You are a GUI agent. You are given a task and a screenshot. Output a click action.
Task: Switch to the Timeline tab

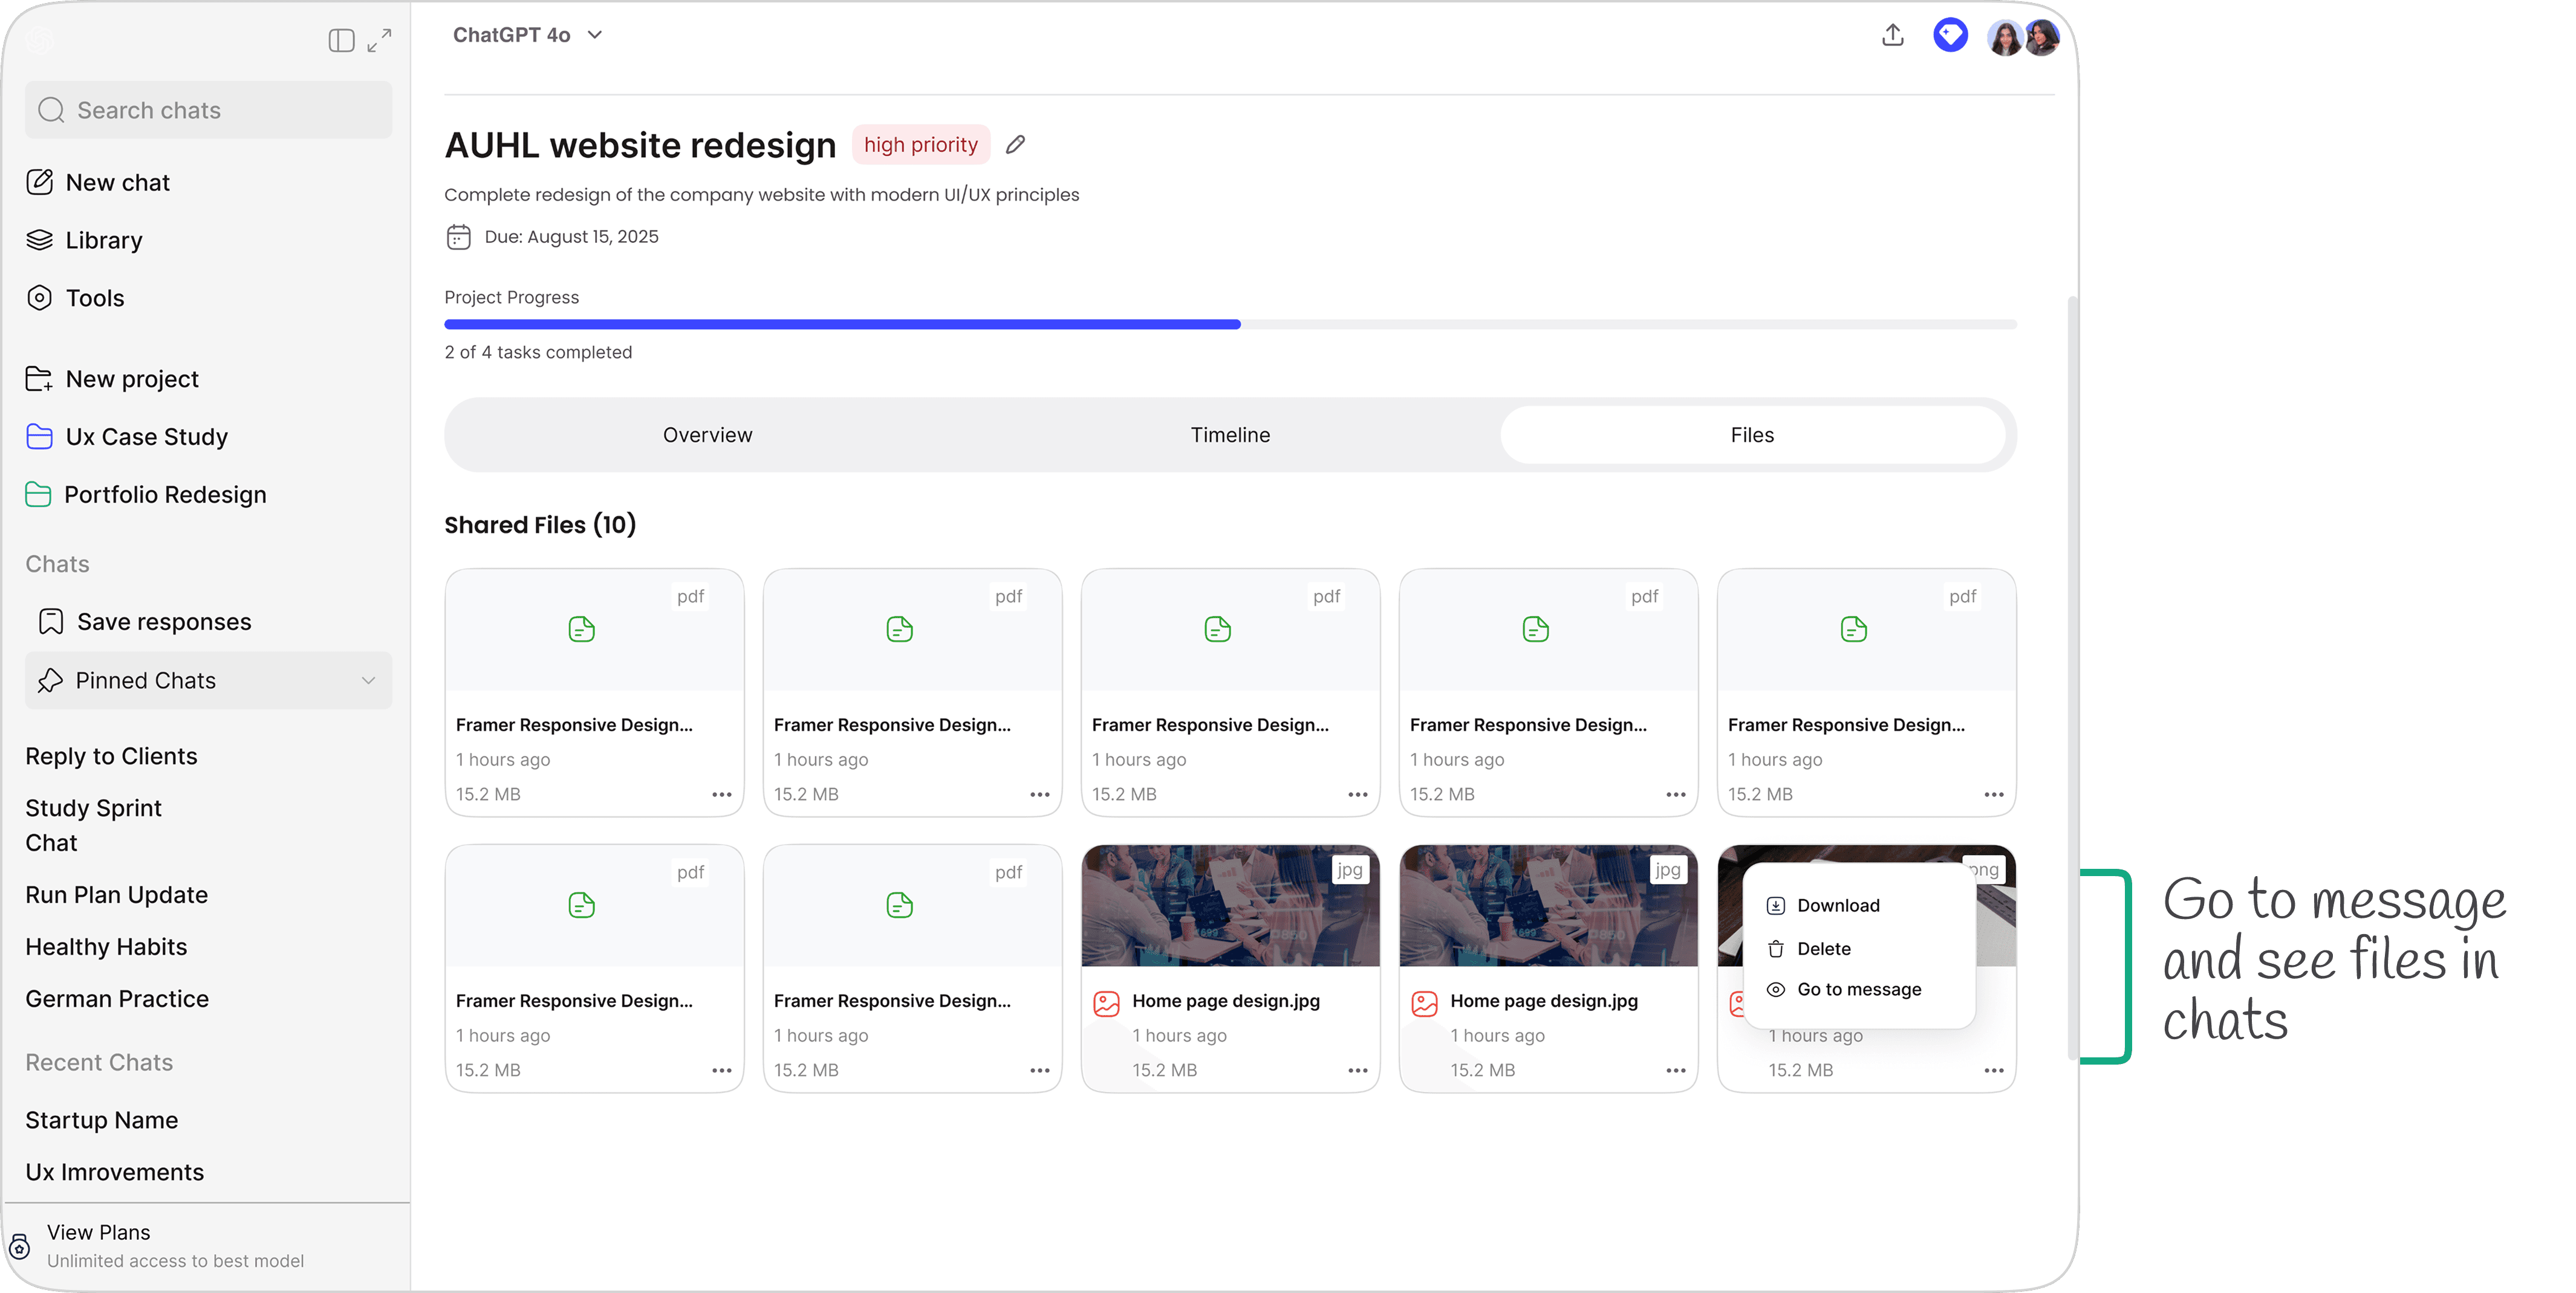click(x=1229, y=436)
